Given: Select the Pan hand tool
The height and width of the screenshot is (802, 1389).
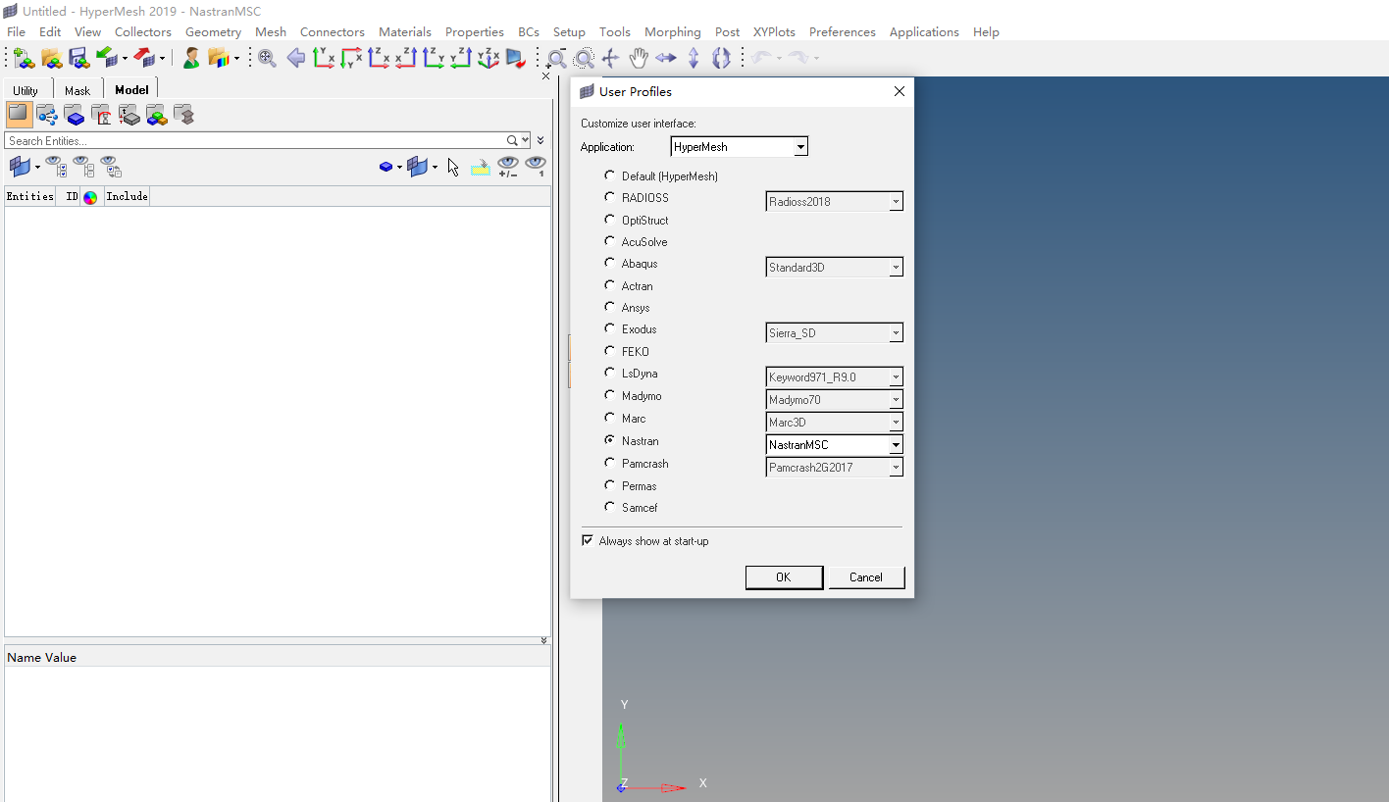Looking at the screenshot, I should 639,59.
